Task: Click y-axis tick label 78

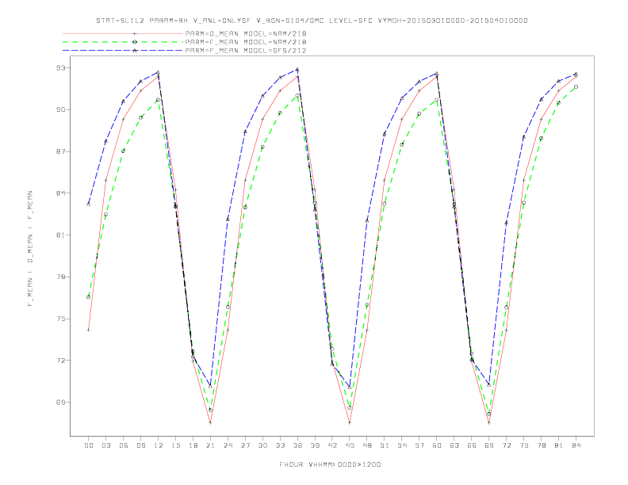Action: tap(60, 277)
